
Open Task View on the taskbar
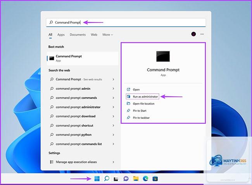tap(116, 179)
